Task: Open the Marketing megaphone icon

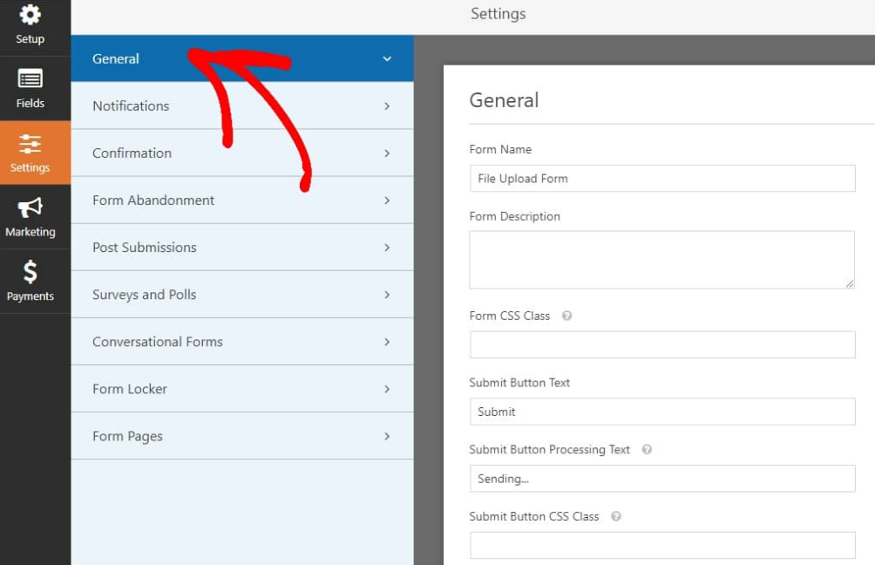Action: 31,208
